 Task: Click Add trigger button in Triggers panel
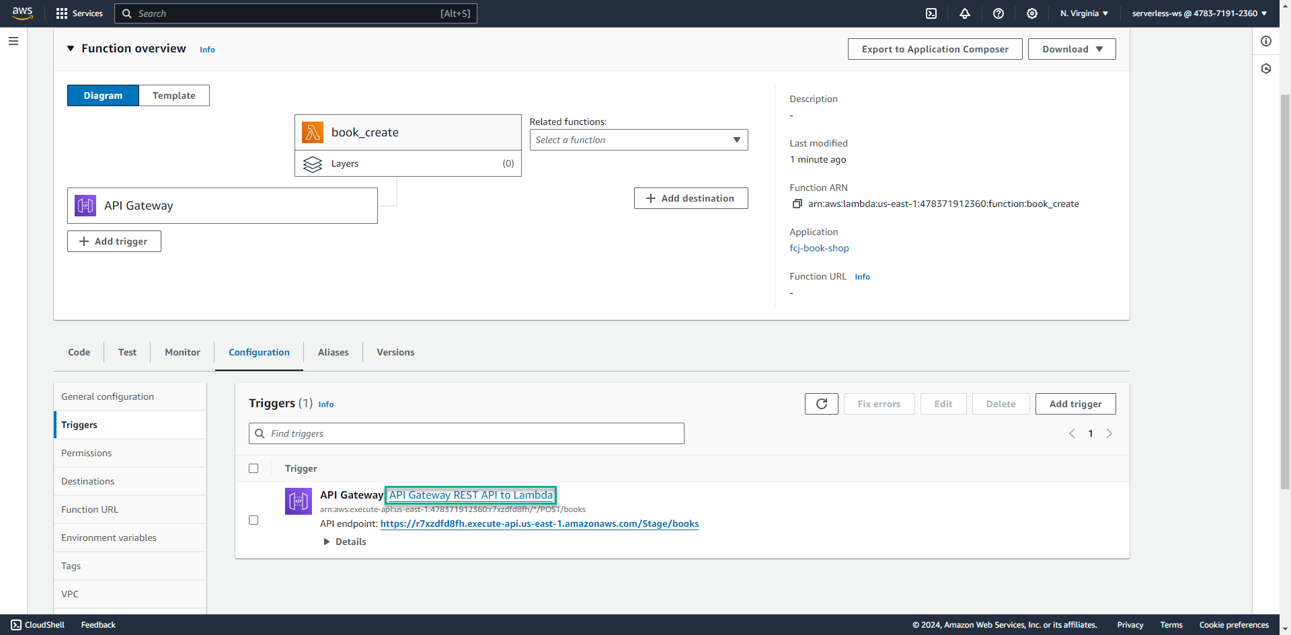(x=1076, y=404)
